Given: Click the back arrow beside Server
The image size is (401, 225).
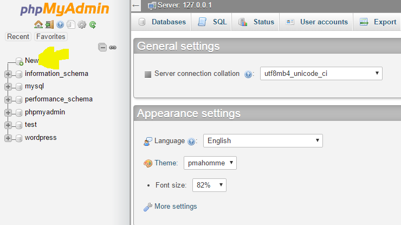Looking at the screenshot, I should click(x=136, y=5).
